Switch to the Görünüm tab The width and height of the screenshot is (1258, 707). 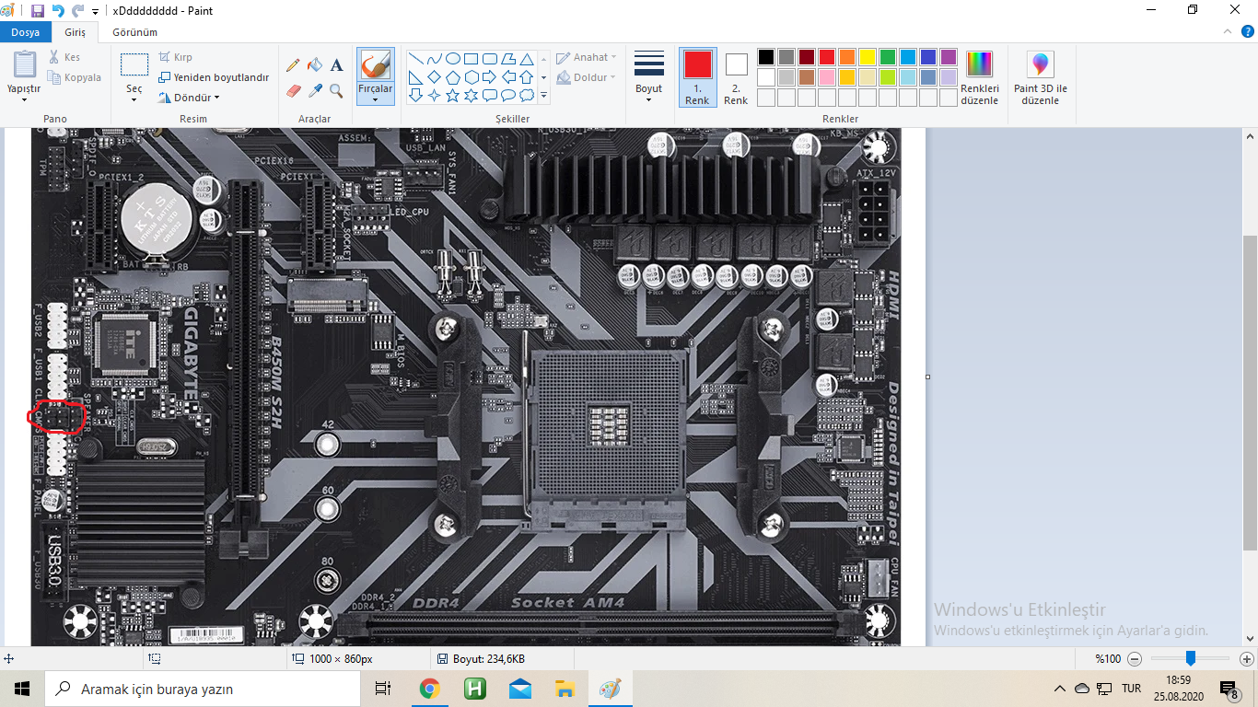click(134, 32)
